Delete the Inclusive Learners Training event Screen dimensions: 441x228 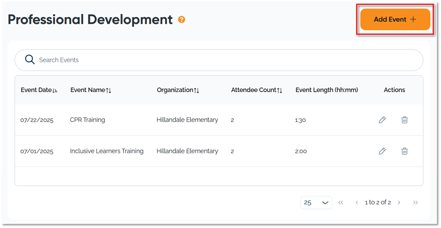pos(404,151)
